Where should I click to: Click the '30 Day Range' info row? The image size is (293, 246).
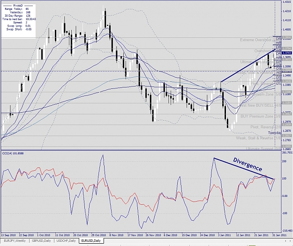point(17,15)
